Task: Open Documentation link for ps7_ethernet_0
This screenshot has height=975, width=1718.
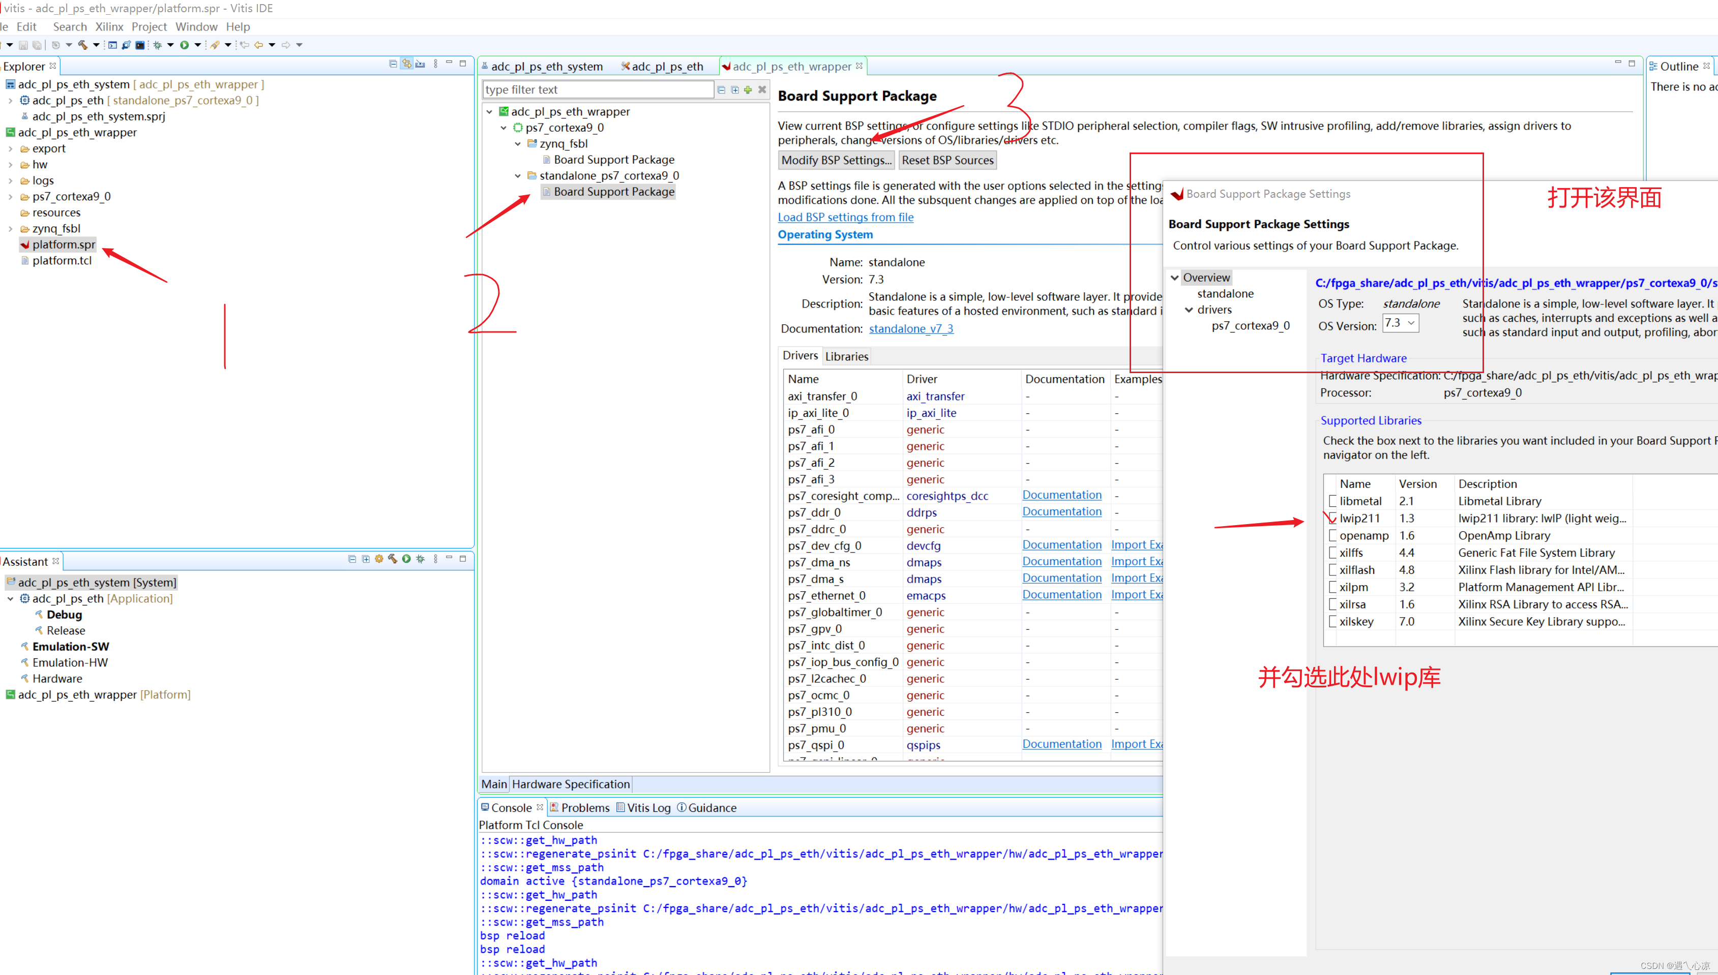Action: click(1061, 595)
